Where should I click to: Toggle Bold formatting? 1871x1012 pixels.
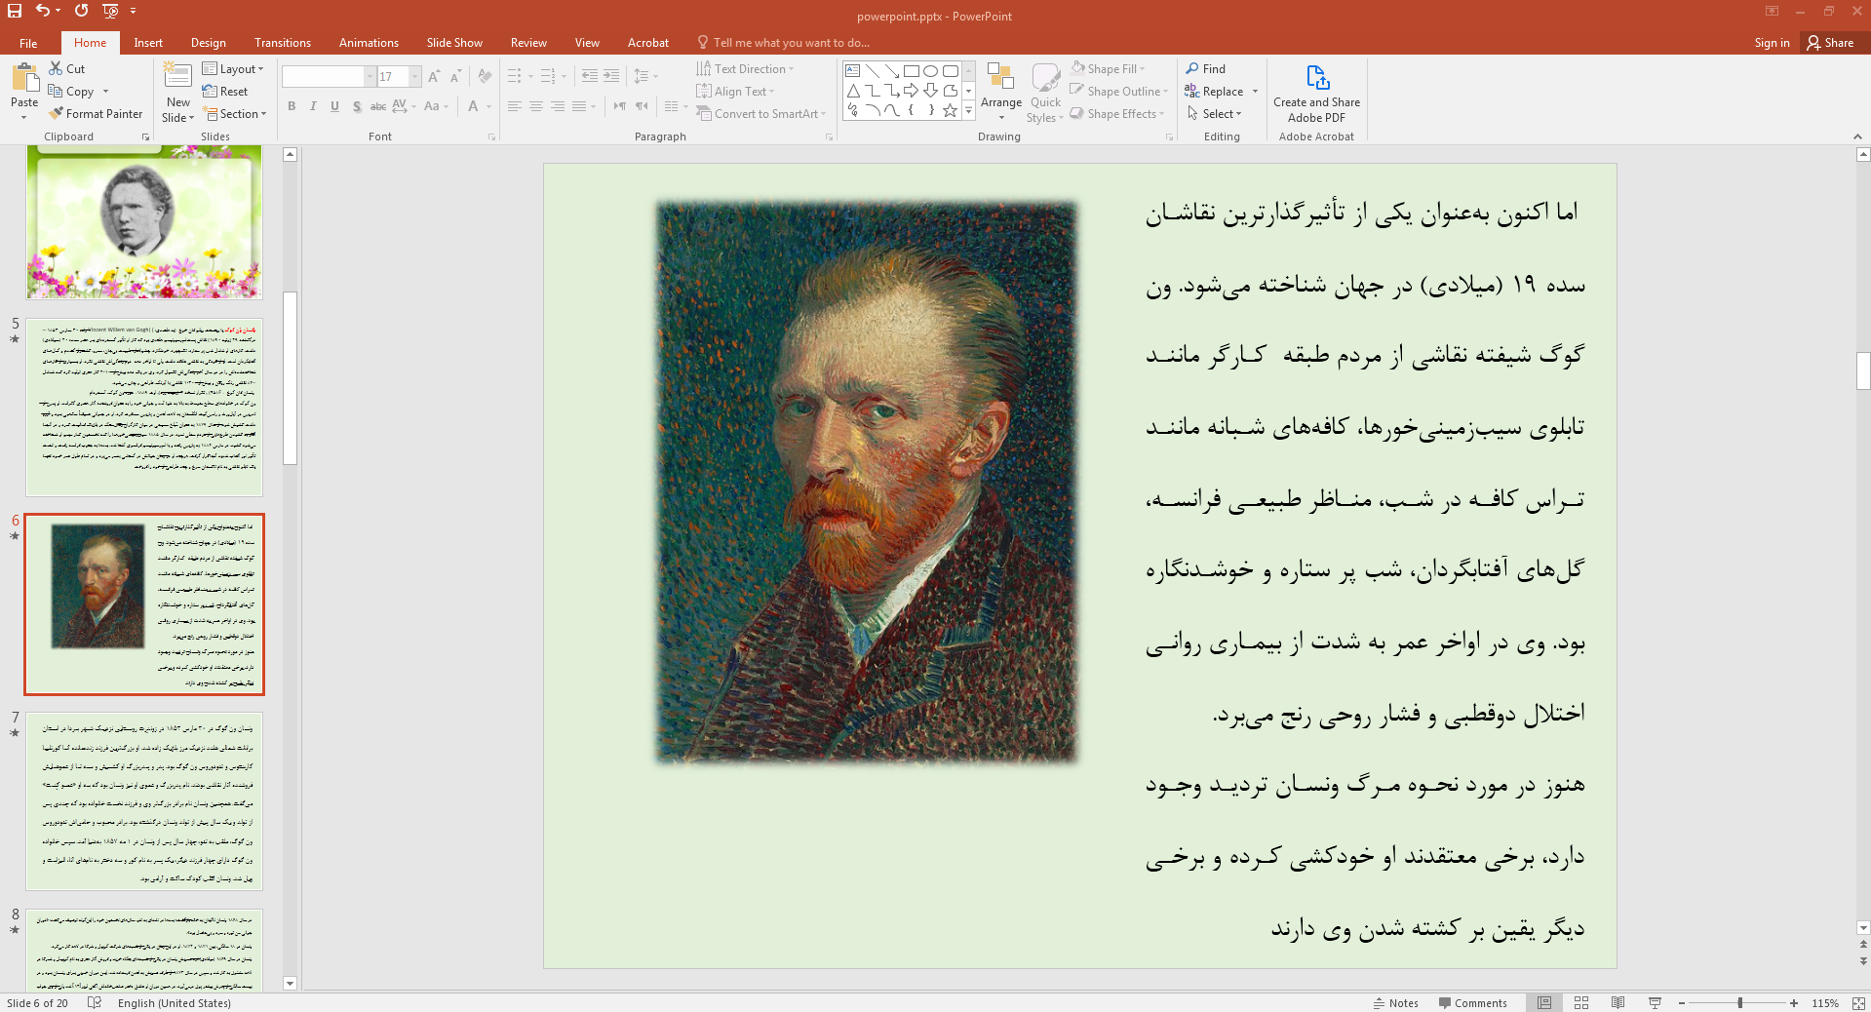click(292, 106)
